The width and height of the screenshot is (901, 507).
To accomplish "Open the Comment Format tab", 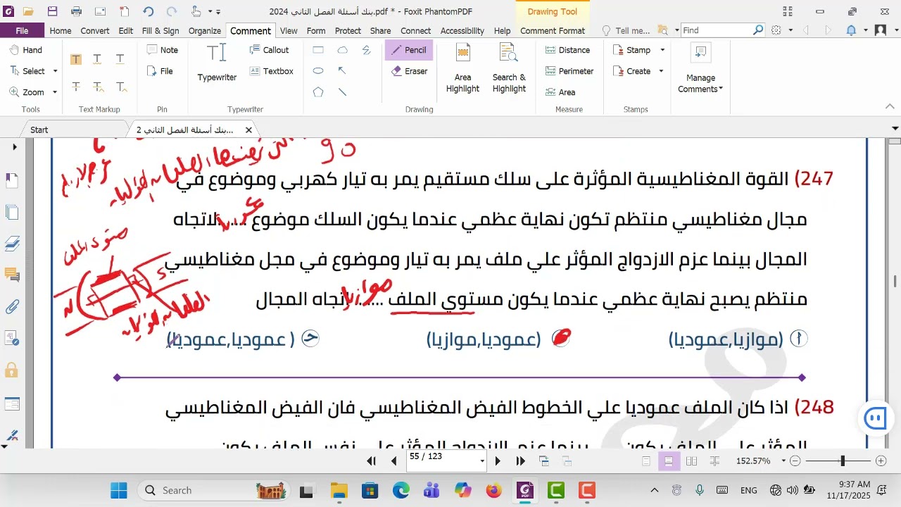I will (553, 30).
